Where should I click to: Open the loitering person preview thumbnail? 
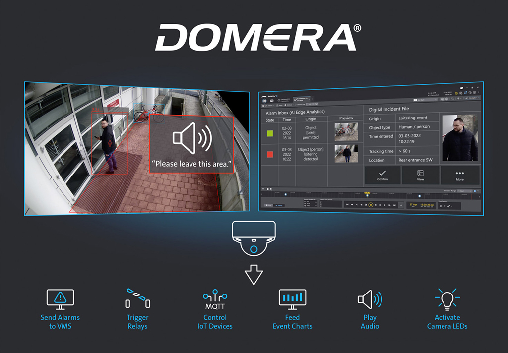[x=346, y=153]
